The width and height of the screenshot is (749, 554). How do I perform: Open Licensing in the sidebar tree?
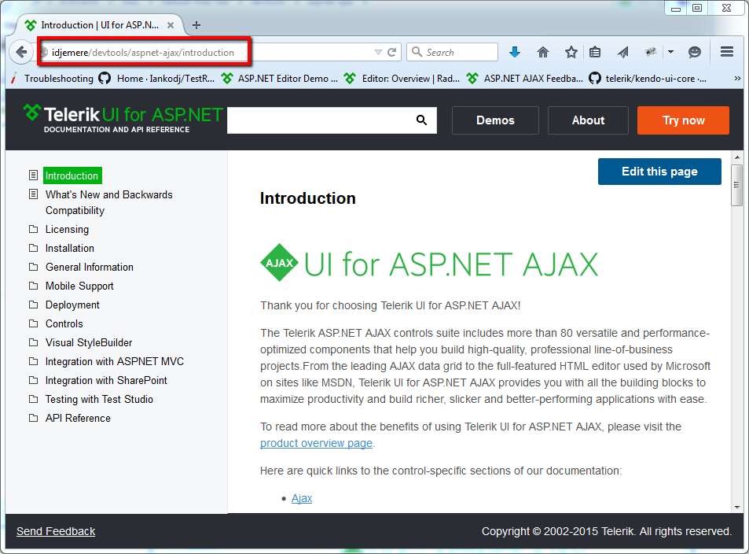67,229
